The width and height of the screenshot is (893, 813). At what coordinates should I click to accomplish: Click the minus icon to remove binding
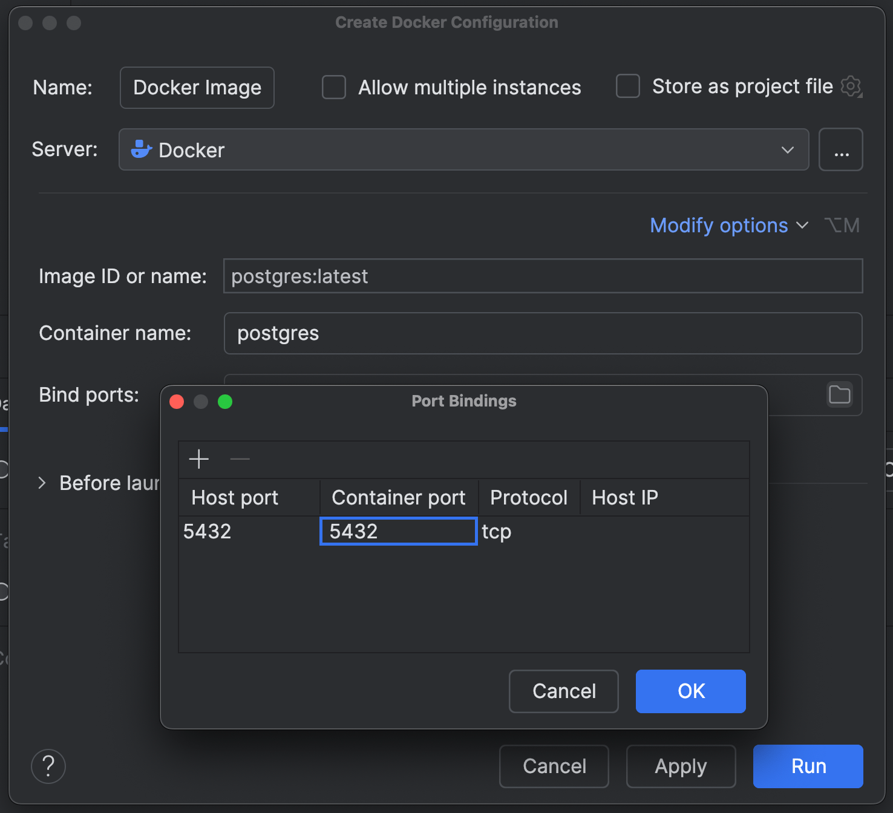point(240,459)
